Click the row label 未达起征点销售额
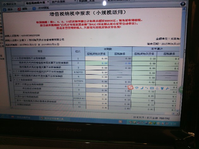 32,88
